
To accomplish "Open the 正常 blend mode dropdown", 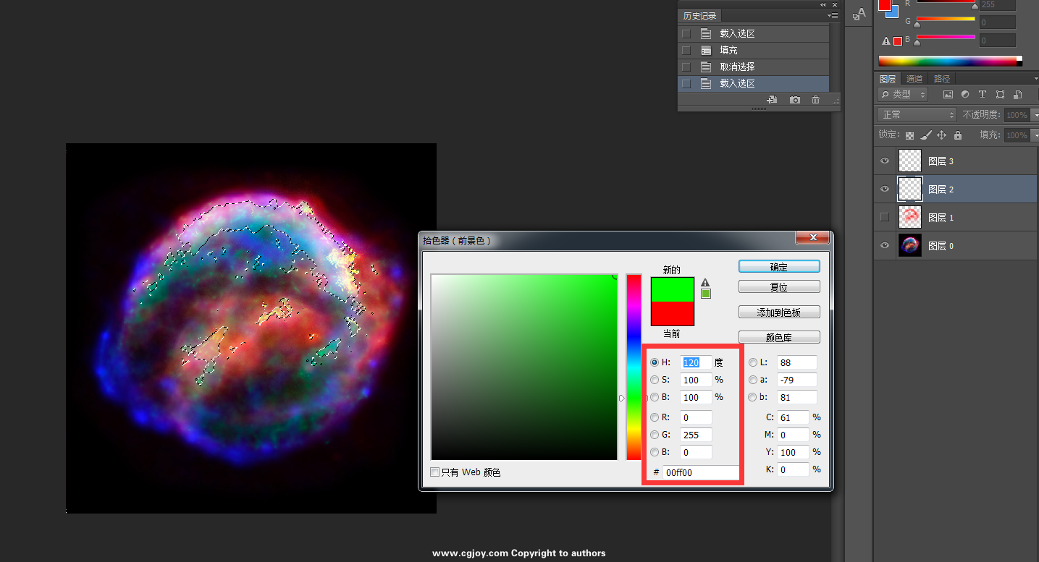I will pyautogui.click(x=917, y=115).
